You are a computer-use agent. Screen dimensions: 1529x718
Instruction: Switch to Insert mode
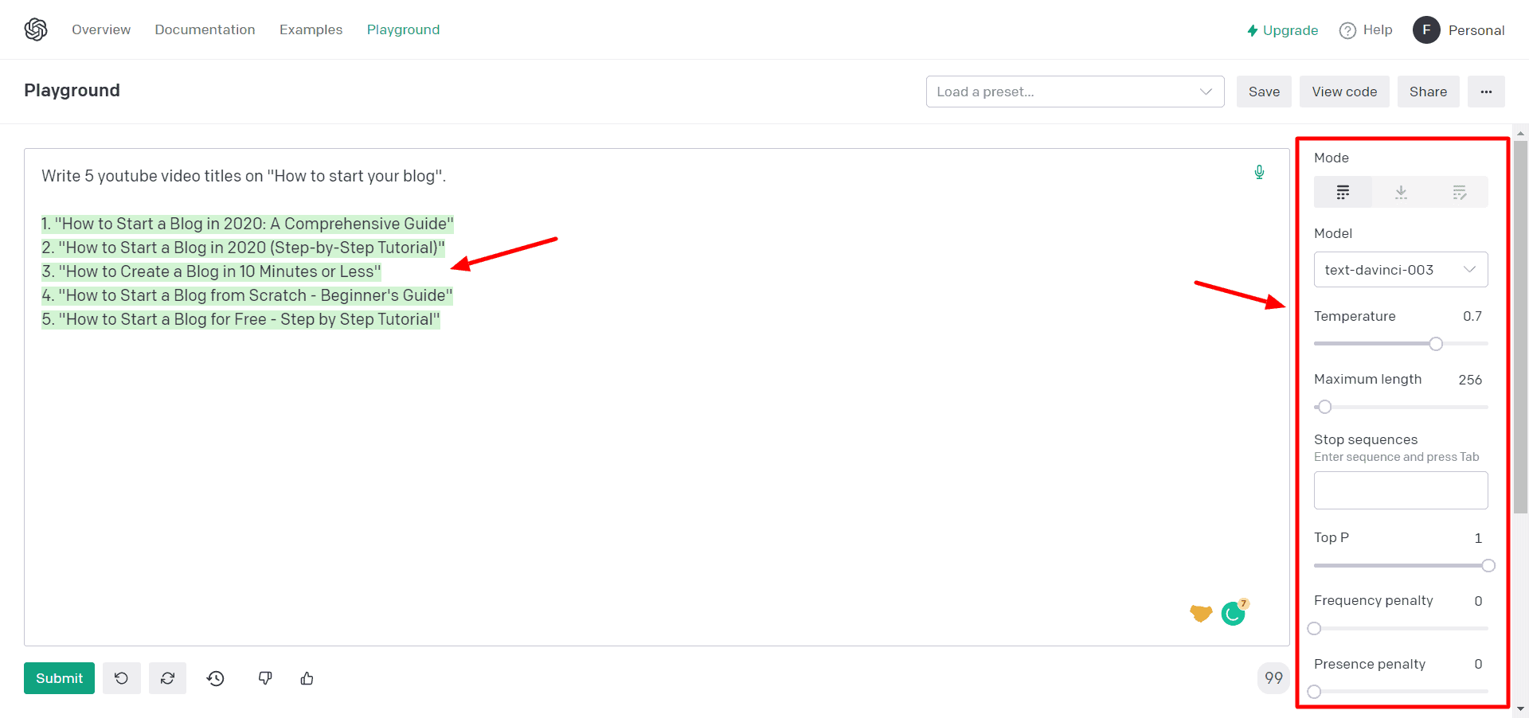pos(1401,192)
